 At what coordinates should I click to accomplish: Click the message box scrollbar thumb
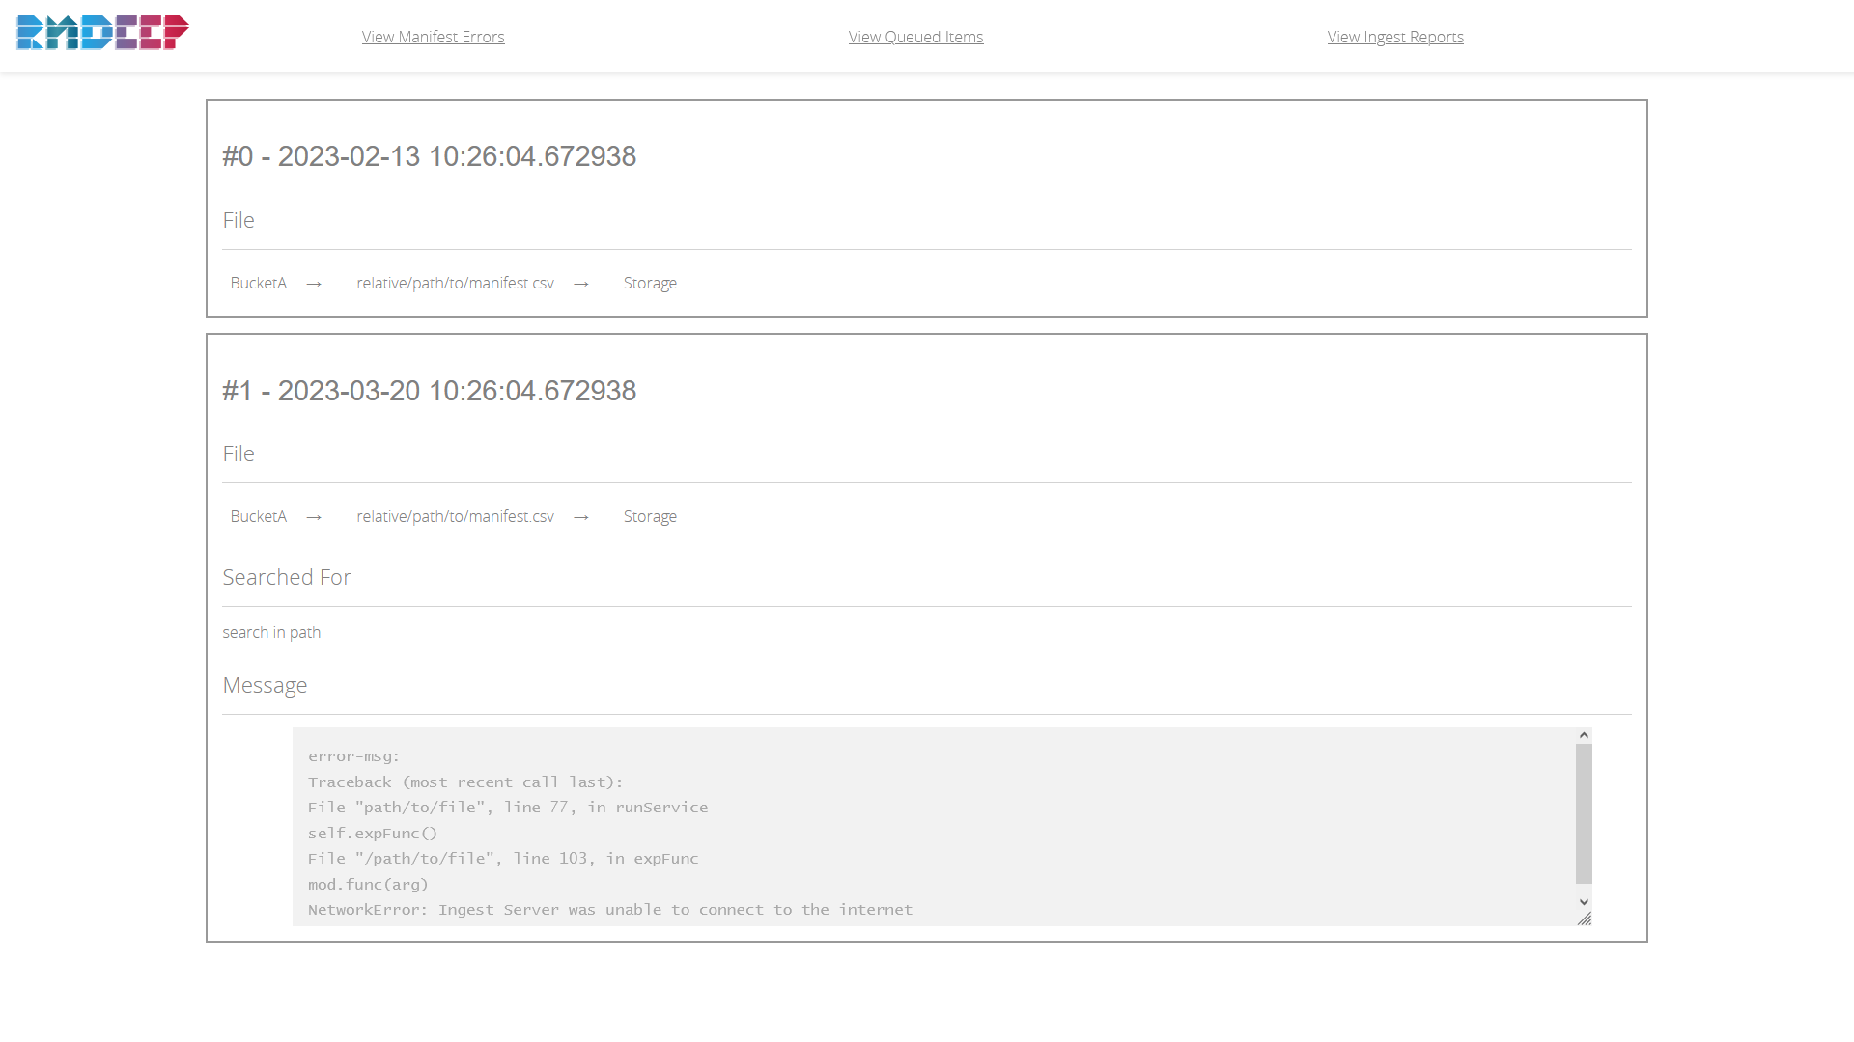1584,813
